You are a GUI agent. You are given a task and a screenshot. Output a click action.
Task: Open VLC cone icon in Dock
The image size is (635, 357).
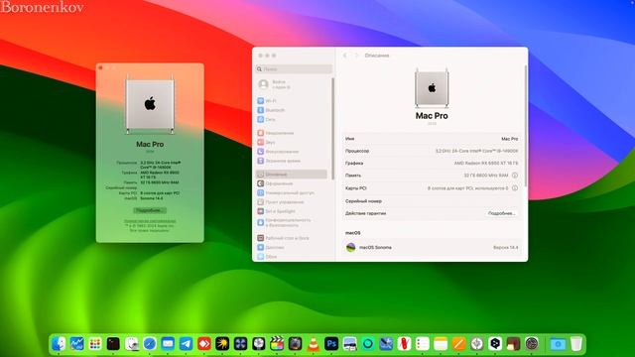(x=314, y=344)
